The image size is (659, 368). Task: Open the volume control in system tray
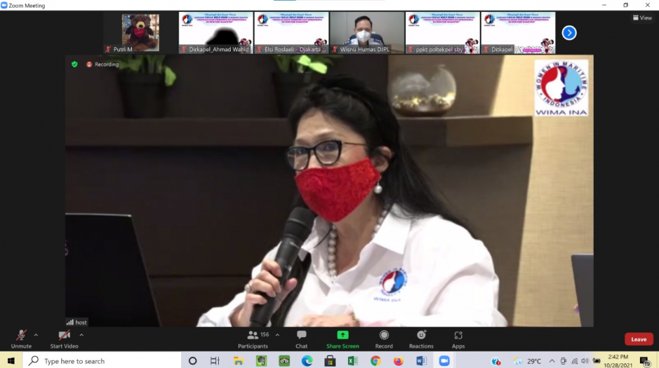click(x=585, y=361)
